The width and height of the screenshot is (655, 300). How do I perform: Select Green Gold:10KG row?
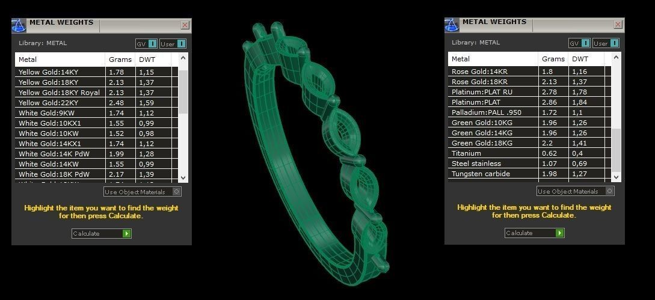coord(530,123)
